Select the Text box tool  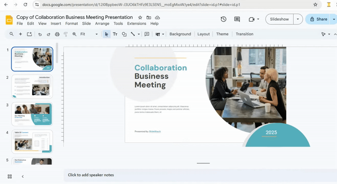coord(115,34)
